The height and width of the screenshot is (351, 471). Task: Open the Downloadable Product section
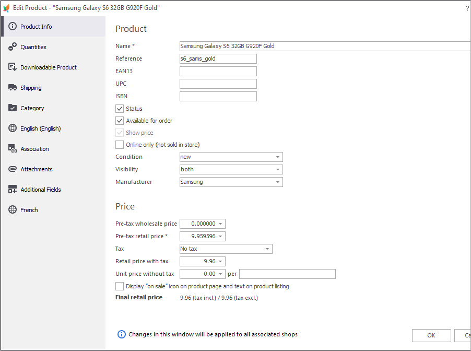pyautogui.click(x=53, y=67)
